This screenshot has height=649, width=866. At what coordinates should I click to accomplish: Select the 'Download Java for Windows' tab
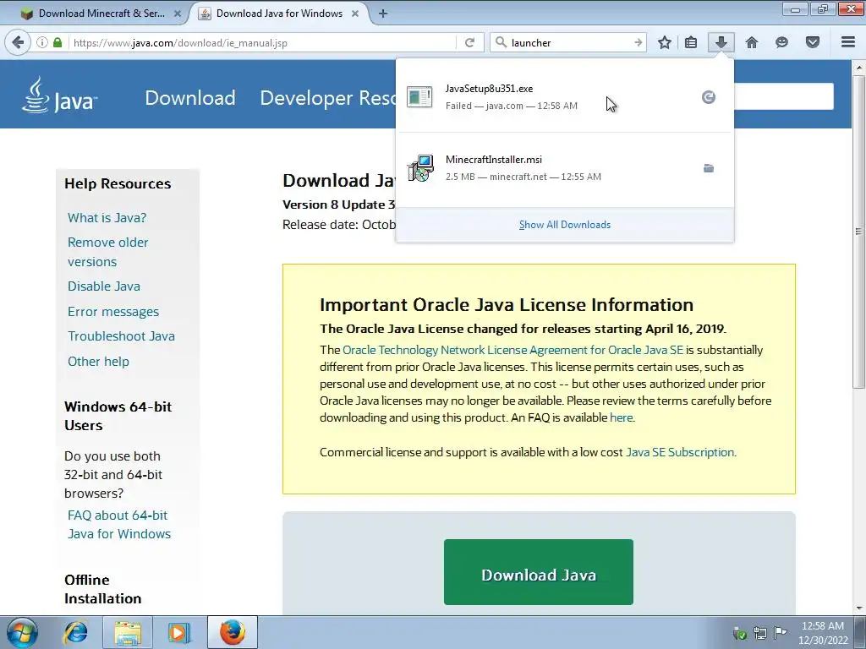point(279,14)
